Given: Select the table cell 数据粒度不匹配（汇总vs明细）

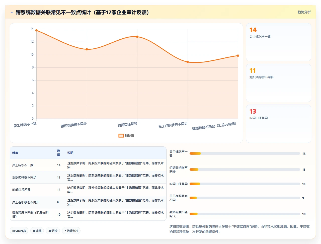Looking at the screenshot, I should click(30, 215).
